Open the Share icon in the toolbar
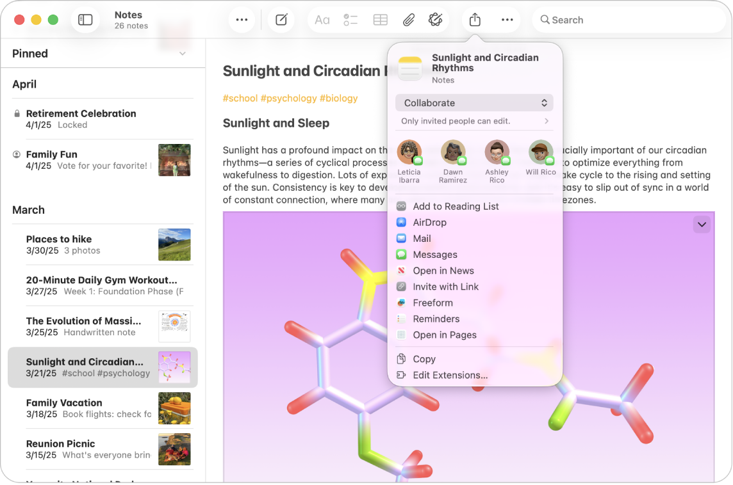This screenshot has width=733, height=485. [x=474, y=20]
